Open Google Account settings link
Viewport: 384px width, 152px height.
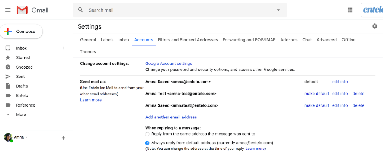coord(169,63)
